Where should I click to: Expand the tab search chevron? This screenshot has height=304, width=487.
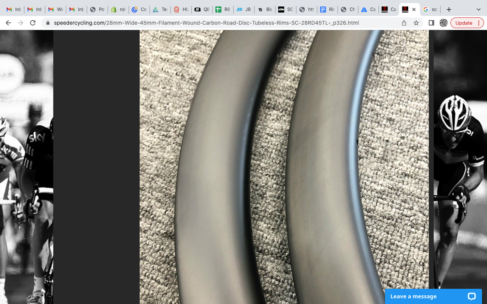(x=478, y=9)
